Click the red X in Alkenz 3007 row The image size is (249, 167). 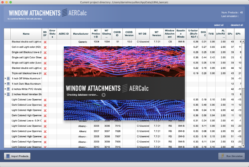tap(45, 131)
